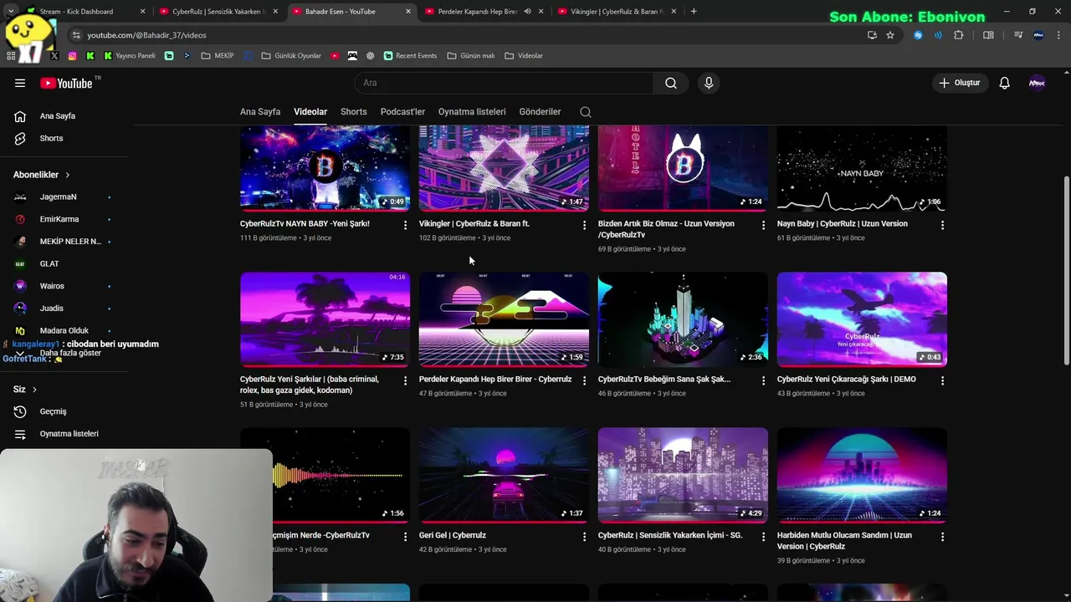Expand the Siz section chevron
The width and height of the screenshot is (1071, 602).
tap(34, 390)
